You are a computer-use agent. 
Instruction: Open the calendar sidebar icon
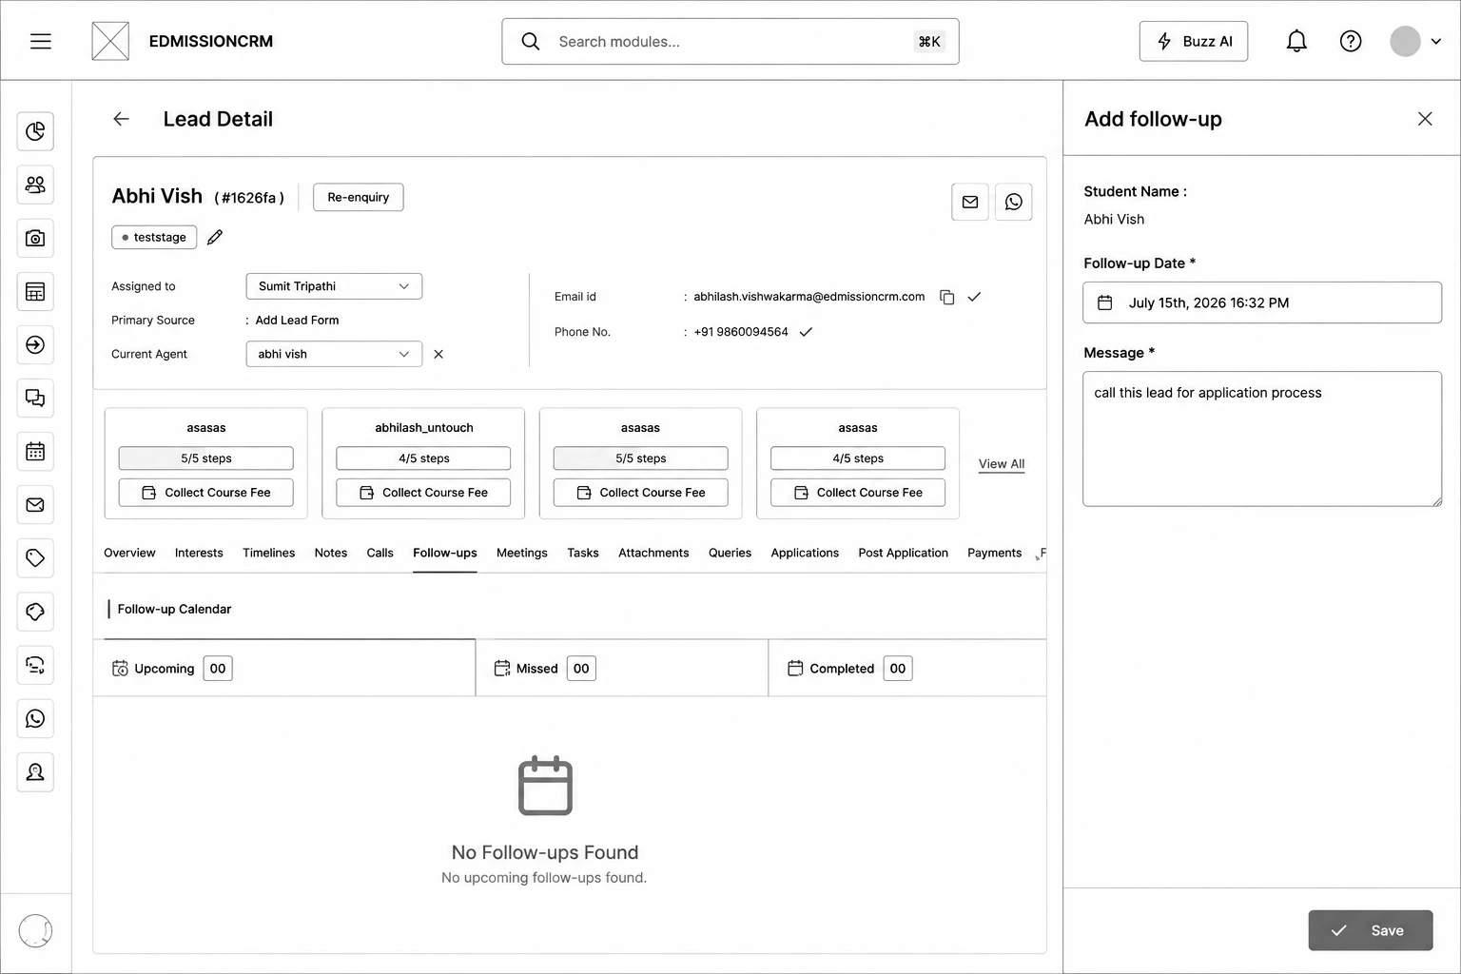coord(35,451)
